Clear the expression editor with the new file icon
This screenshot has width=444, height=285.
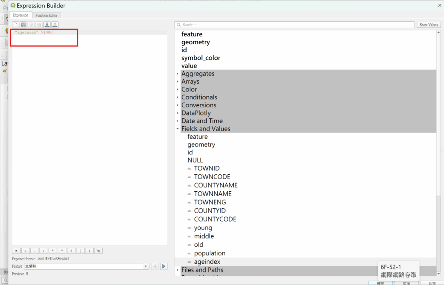coord(16,25)
